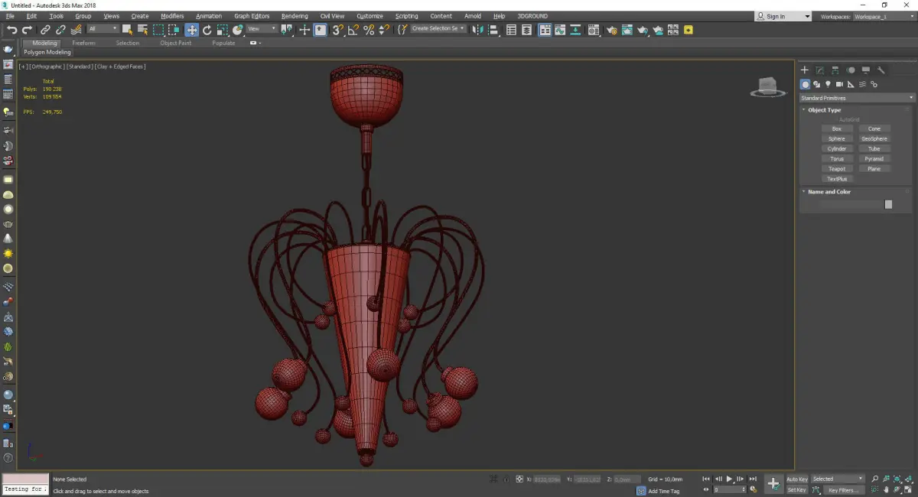Click the object color swatch in Name and Color
The image size is (918, 497).
click(888, 204)
